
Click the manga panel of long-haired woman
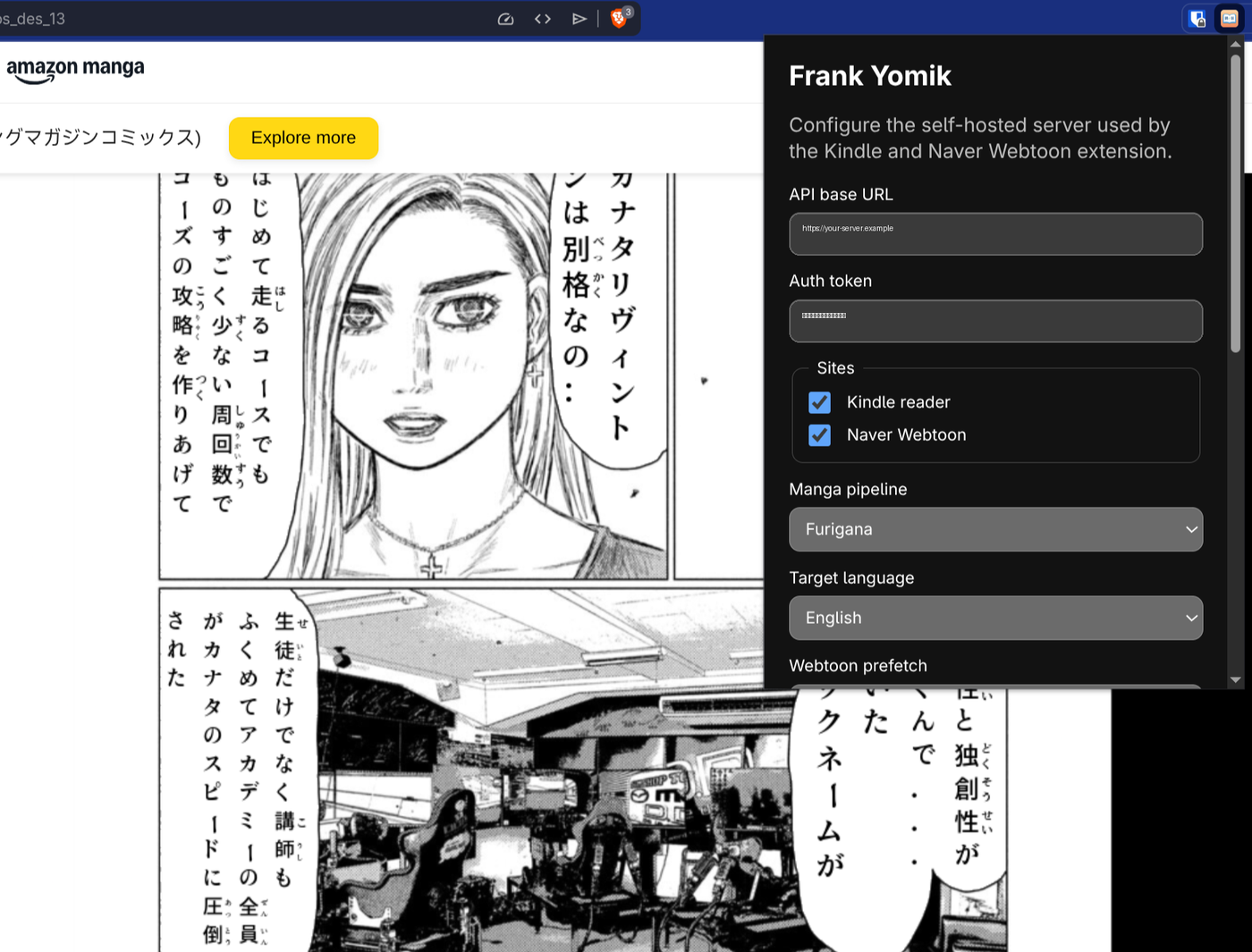(x=413, y=375)
